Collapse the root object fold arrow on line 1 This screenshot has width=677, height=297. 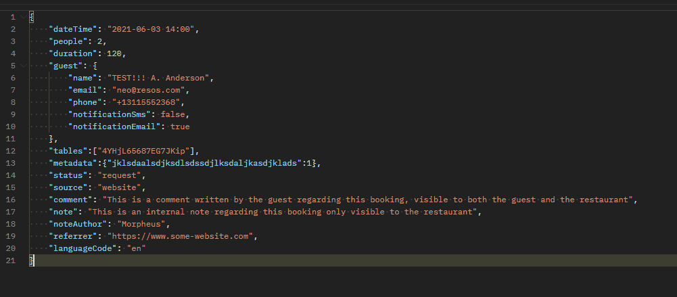(x=23, y=18)
